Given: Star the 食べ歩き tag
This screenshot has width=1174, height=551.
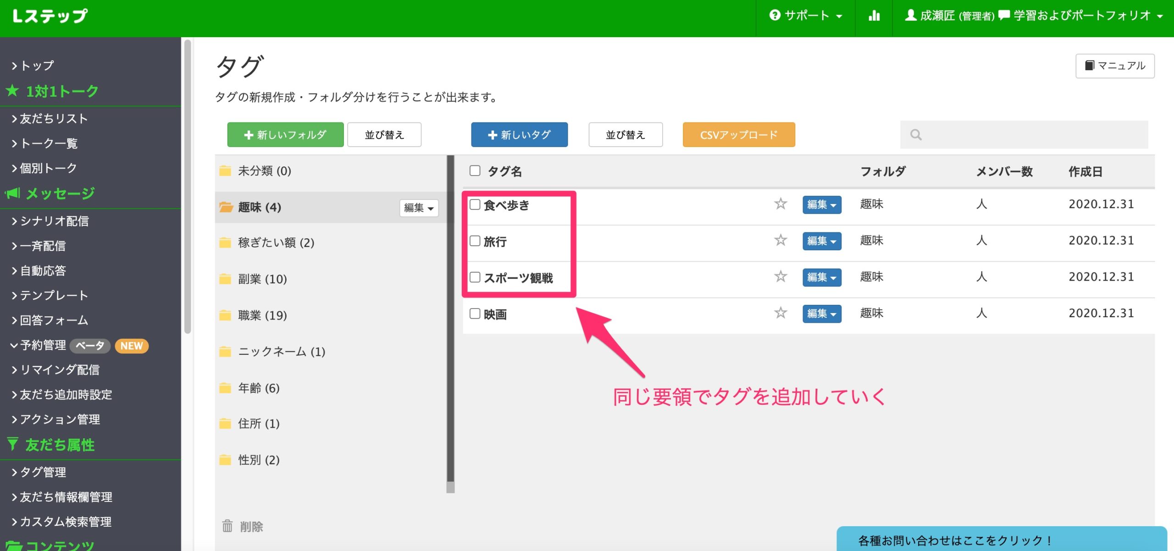Looking at the screenshot, I should point(781,204).
